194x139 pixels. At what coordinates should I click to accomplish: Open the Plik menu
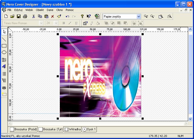[9, 10]
